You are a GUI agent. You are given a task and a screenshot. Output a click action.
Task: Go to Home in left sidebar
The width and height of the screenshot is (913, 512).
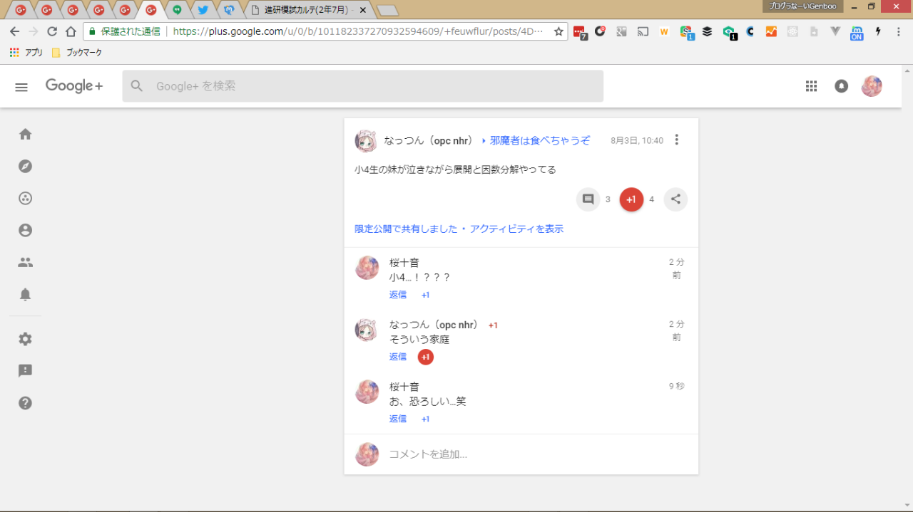point(26,135)
